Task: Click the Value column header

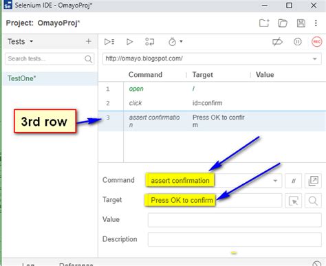Action: [x=265, y=75]
